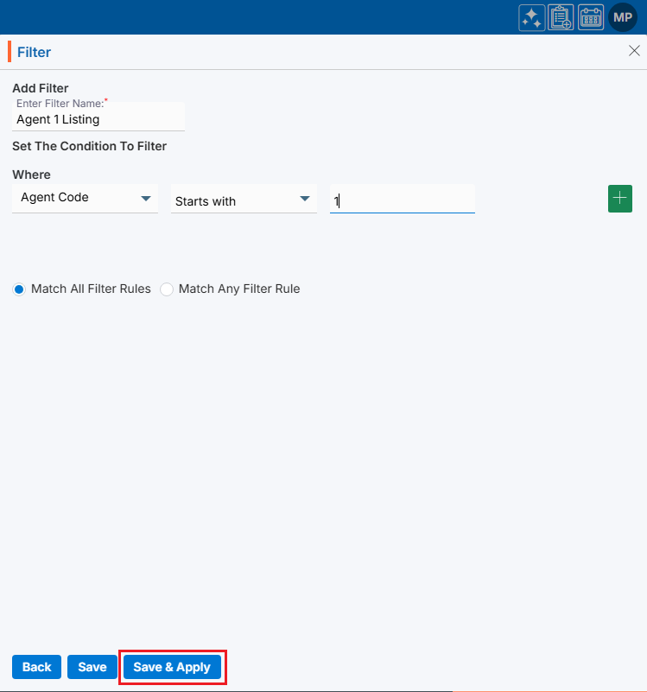This screenshot has width=647, height=692.
Task: Click the arrow beside Starts with
Action: pyautogui.click(x=305, y=199)
